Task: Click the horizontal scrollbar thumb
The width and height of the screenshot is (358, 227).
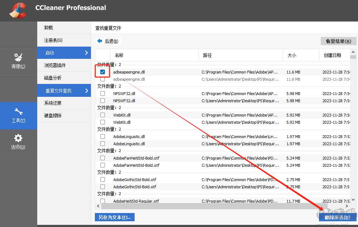Action: [222, 206]
